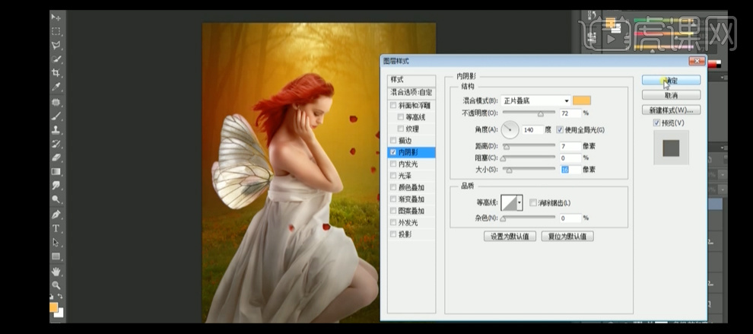
Task: Select the Rectangle shape tool
Action: pos(56,256)
